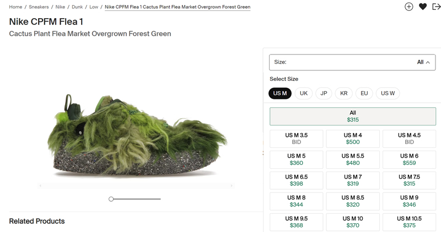
Task: Pick size US M 7 for $319
Action: coord(352,180)
